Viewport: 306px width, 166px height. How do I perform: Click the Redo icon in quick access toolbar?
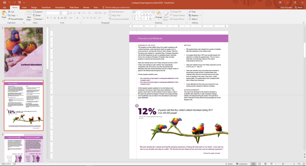14,2
